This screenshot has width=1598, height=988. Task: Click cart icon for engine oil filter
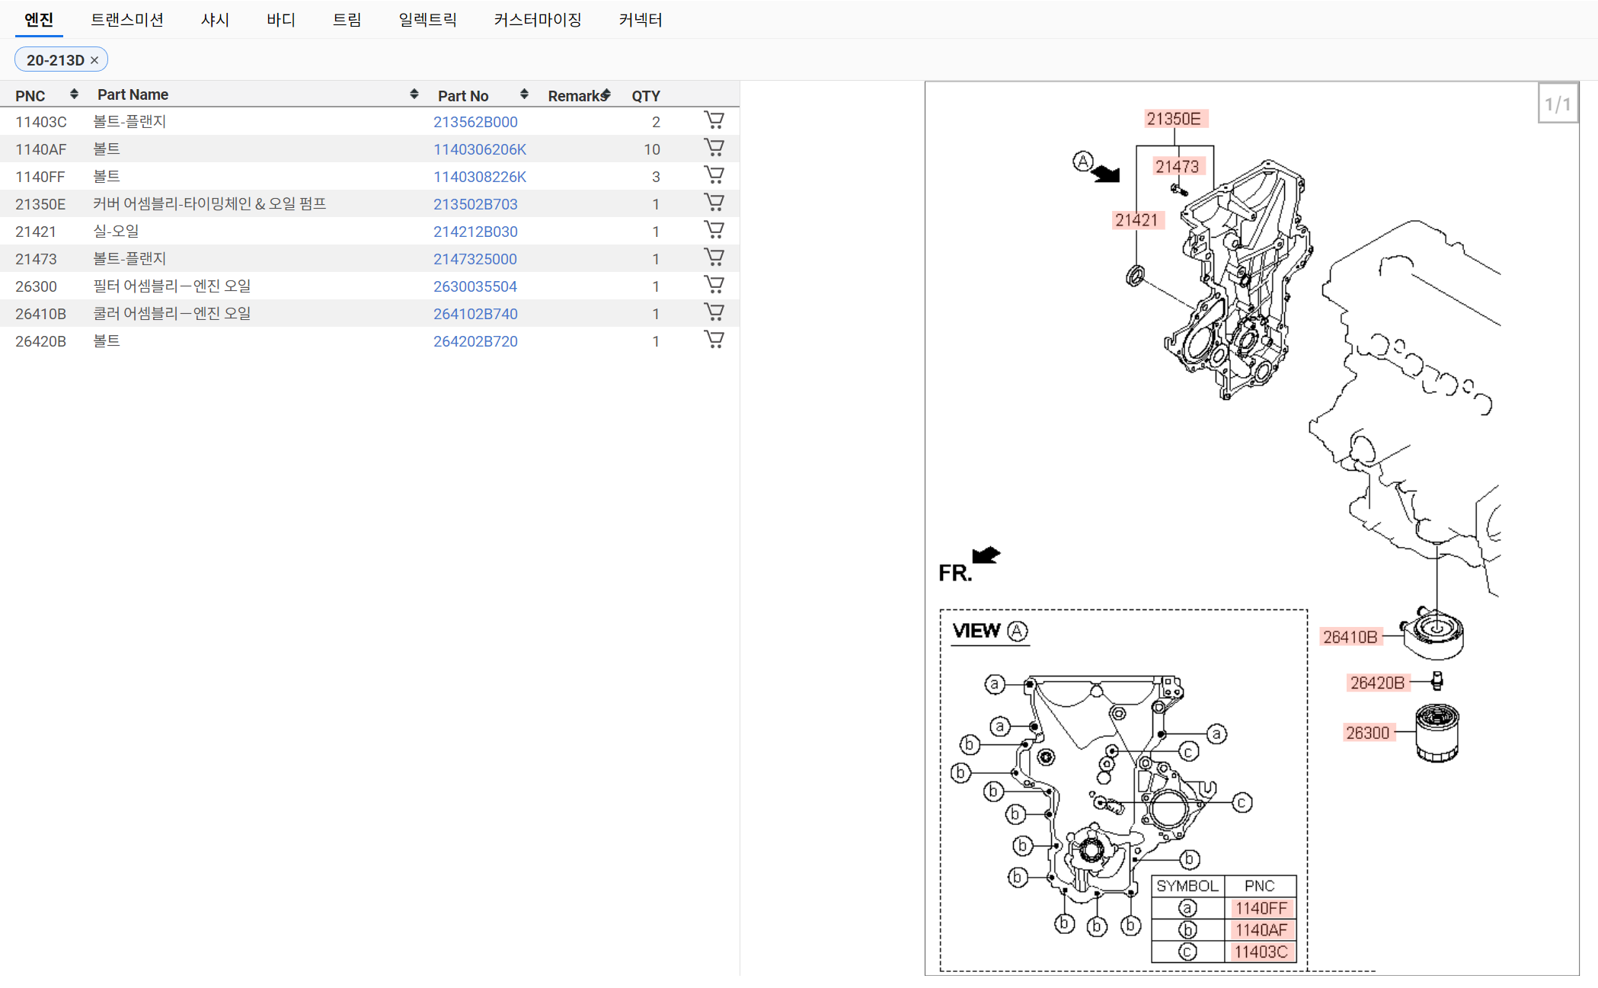[714, 285]
